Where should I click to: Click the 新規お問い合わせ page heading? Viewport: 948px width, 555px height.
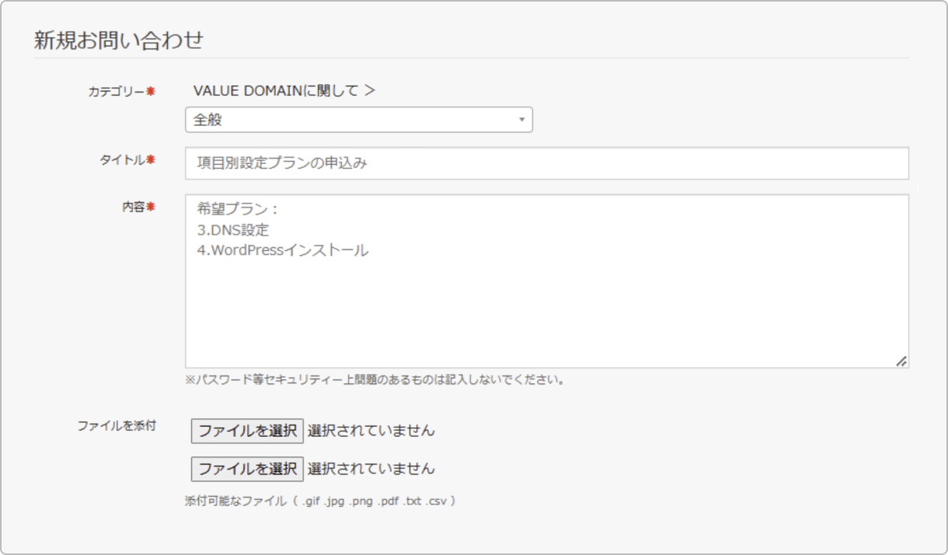click(119, 40)
